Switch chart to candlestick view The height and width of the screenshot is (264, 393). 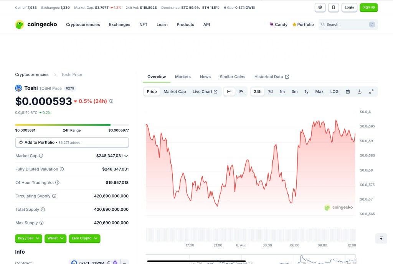241,92
